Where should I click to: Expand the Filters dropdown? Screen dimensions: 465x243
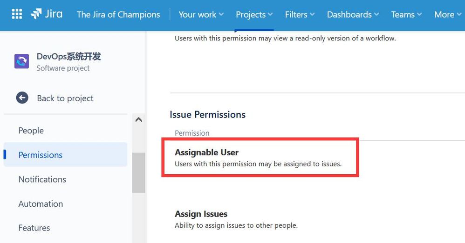300,14
